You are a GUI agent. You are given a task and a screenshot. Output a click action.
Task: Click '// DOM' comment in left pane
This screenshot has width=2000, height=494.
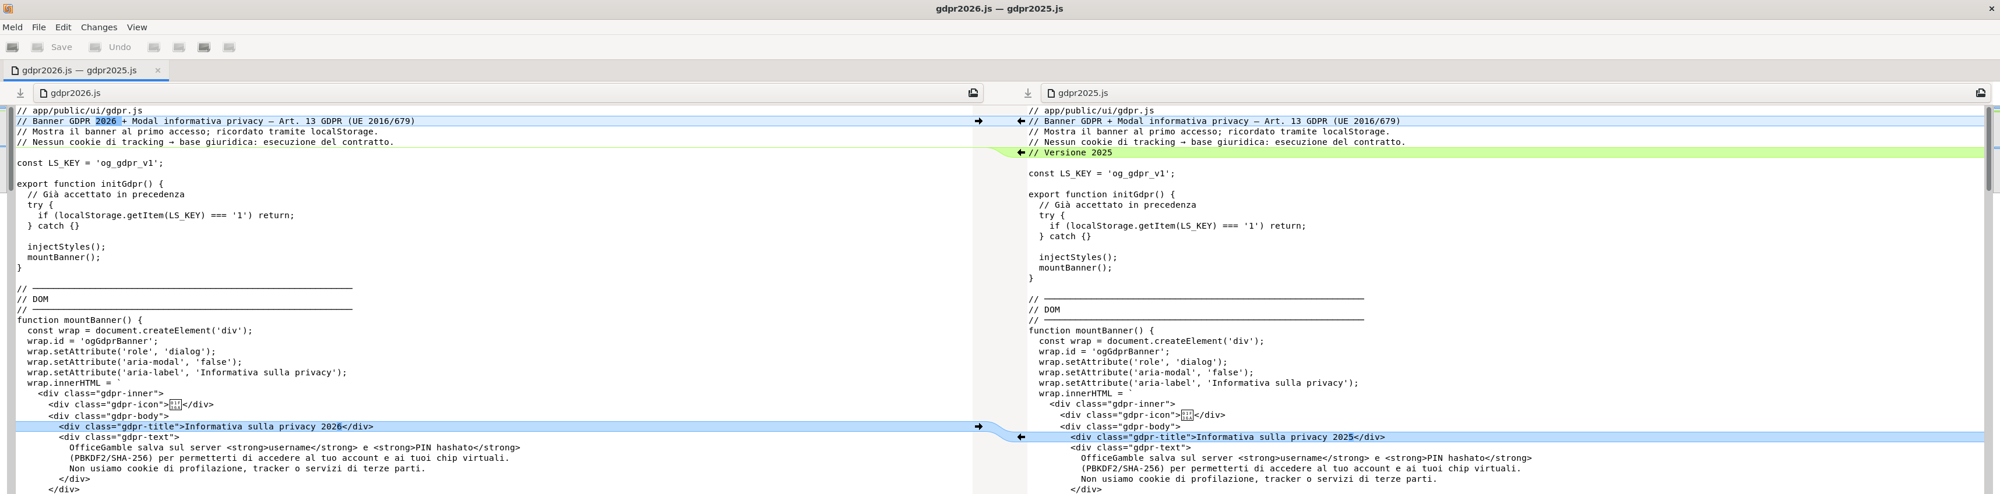(33, 299)
